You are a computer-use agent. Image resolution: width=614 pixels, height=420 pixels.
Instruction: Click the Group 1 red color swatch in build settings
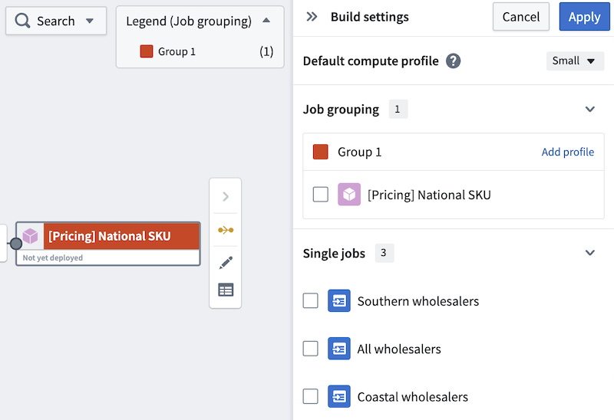(320, 152)
